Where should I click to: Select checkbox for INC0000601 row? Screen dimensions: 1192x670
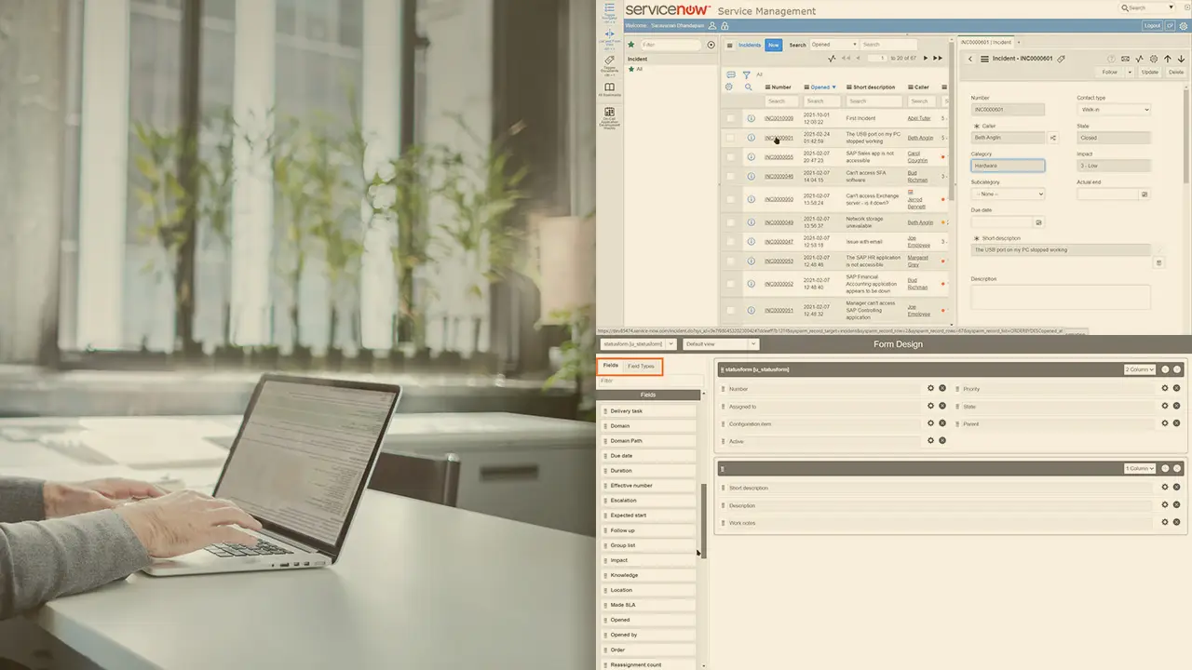[730, 138]
